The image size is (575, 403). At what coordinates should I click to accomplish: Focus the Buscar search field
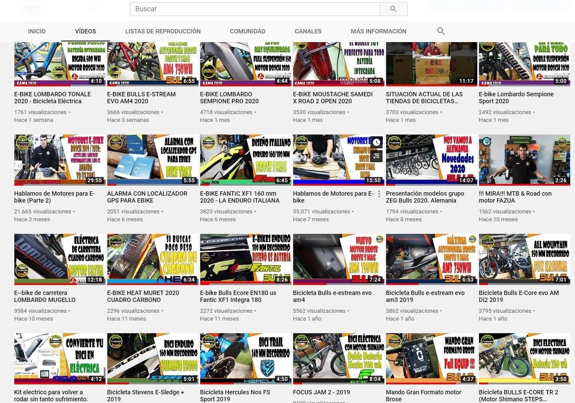click(255, 9)
